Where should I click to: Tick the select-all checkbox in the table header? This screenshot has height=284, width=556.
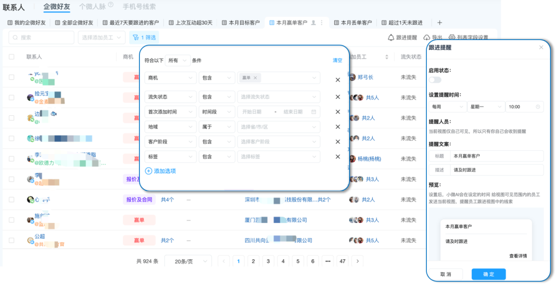tap(11, 57)
